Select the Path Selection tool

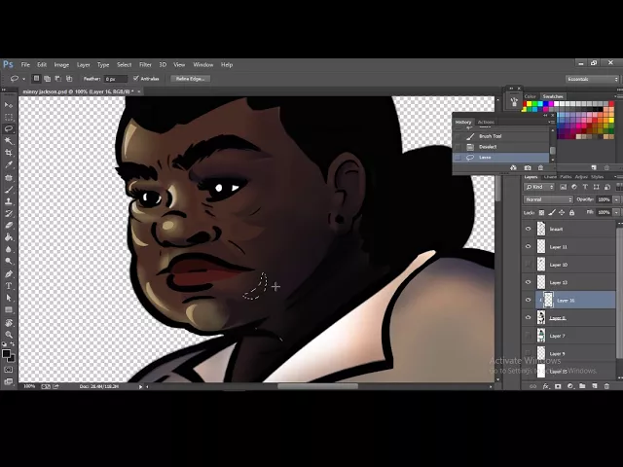[x=9, y=298]
